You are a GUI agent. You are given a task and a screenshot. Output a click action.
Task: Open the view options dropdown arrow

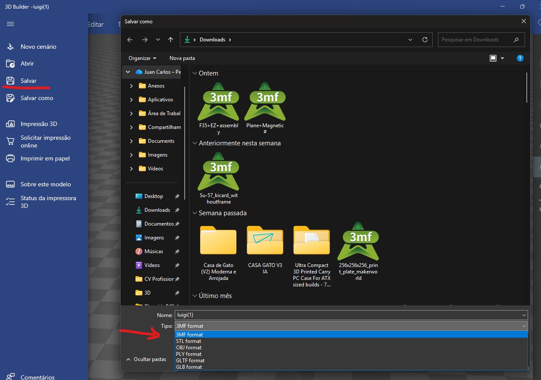coord(503,58)
